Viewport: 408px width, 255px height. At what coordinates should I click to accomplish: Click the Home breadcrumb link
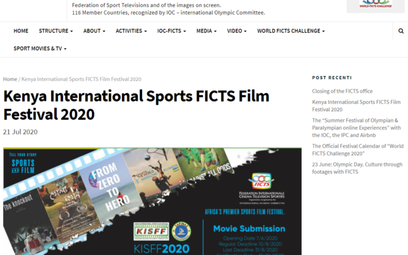10,79
